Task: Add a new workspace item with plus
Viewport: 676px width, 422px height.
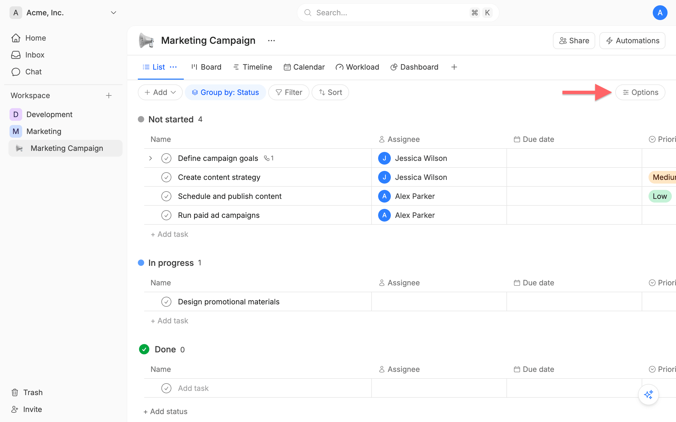Action: coord(109,95)
